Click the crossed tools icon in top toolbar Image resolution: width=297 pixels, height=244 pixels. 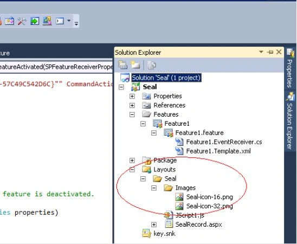[x=22, y=21]
